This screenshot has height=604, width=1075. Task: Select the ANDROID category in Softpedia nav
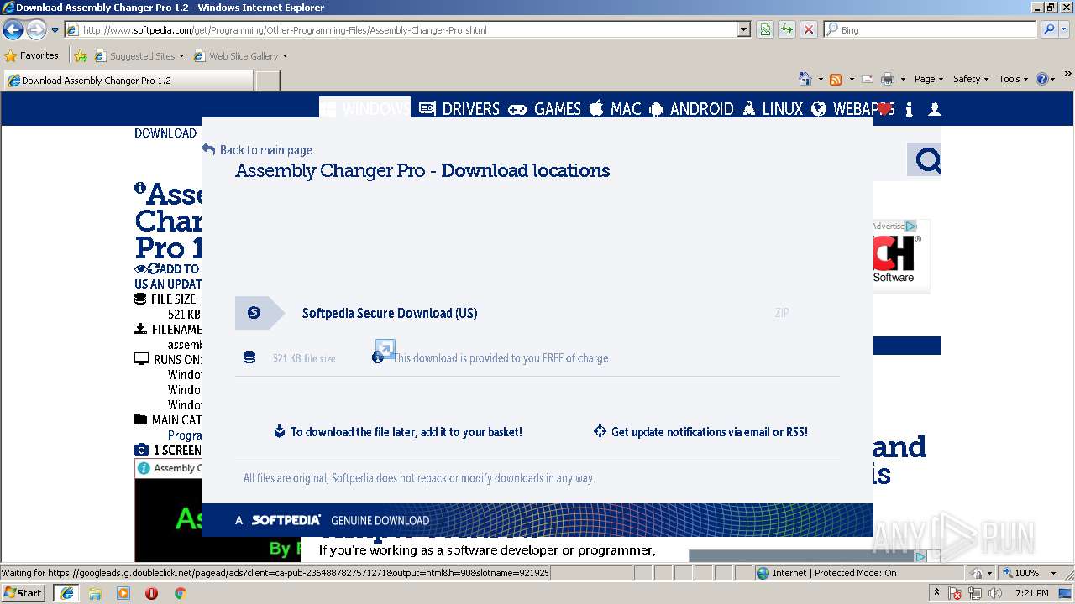pos(692,109)
